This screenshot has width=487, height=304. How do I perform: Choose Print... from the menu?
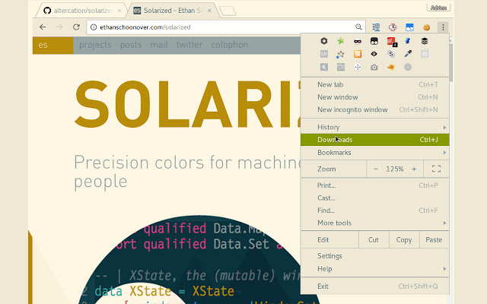click(x=375, y=185)
